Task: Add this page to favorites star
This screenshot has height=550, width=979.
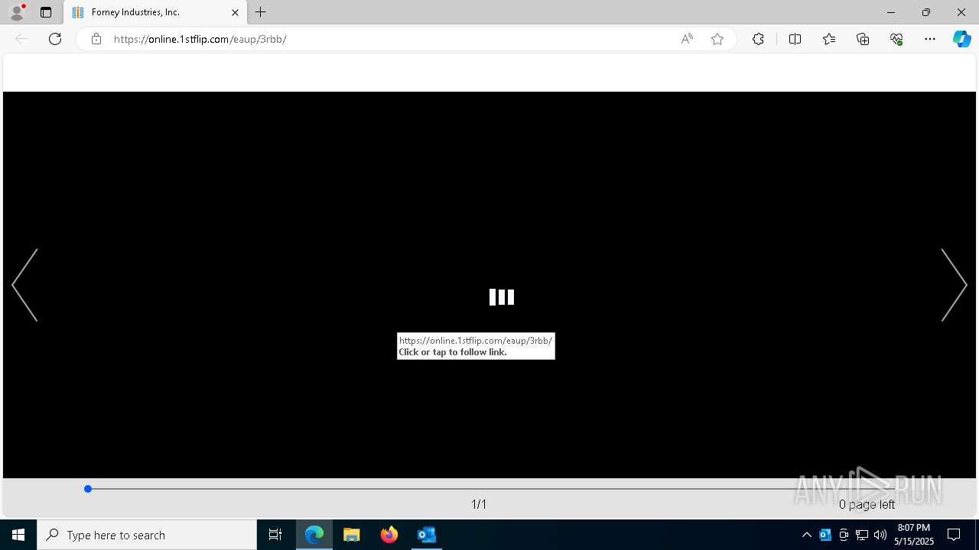Action: coord(717,39)
